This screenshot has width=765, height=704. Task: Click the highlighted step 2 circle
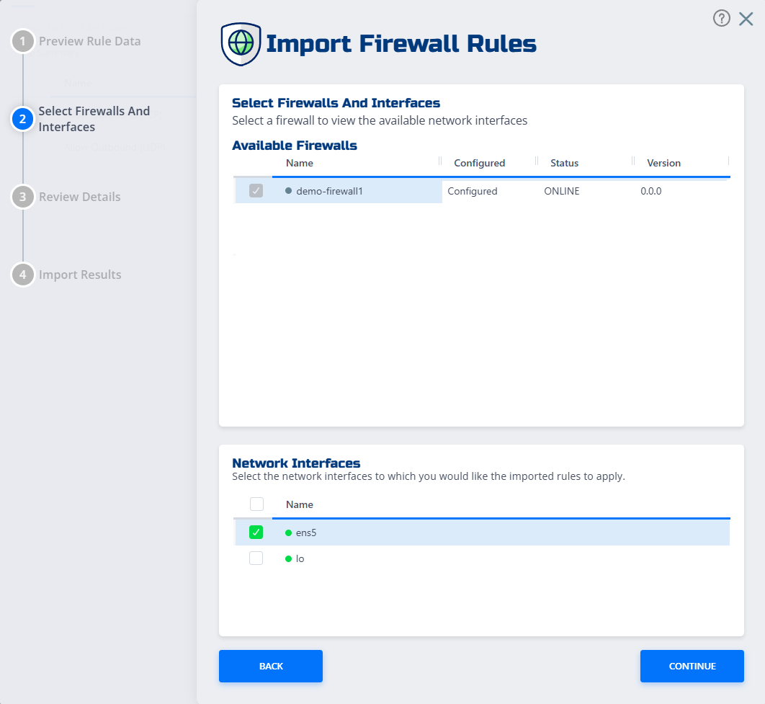(22, 119)
